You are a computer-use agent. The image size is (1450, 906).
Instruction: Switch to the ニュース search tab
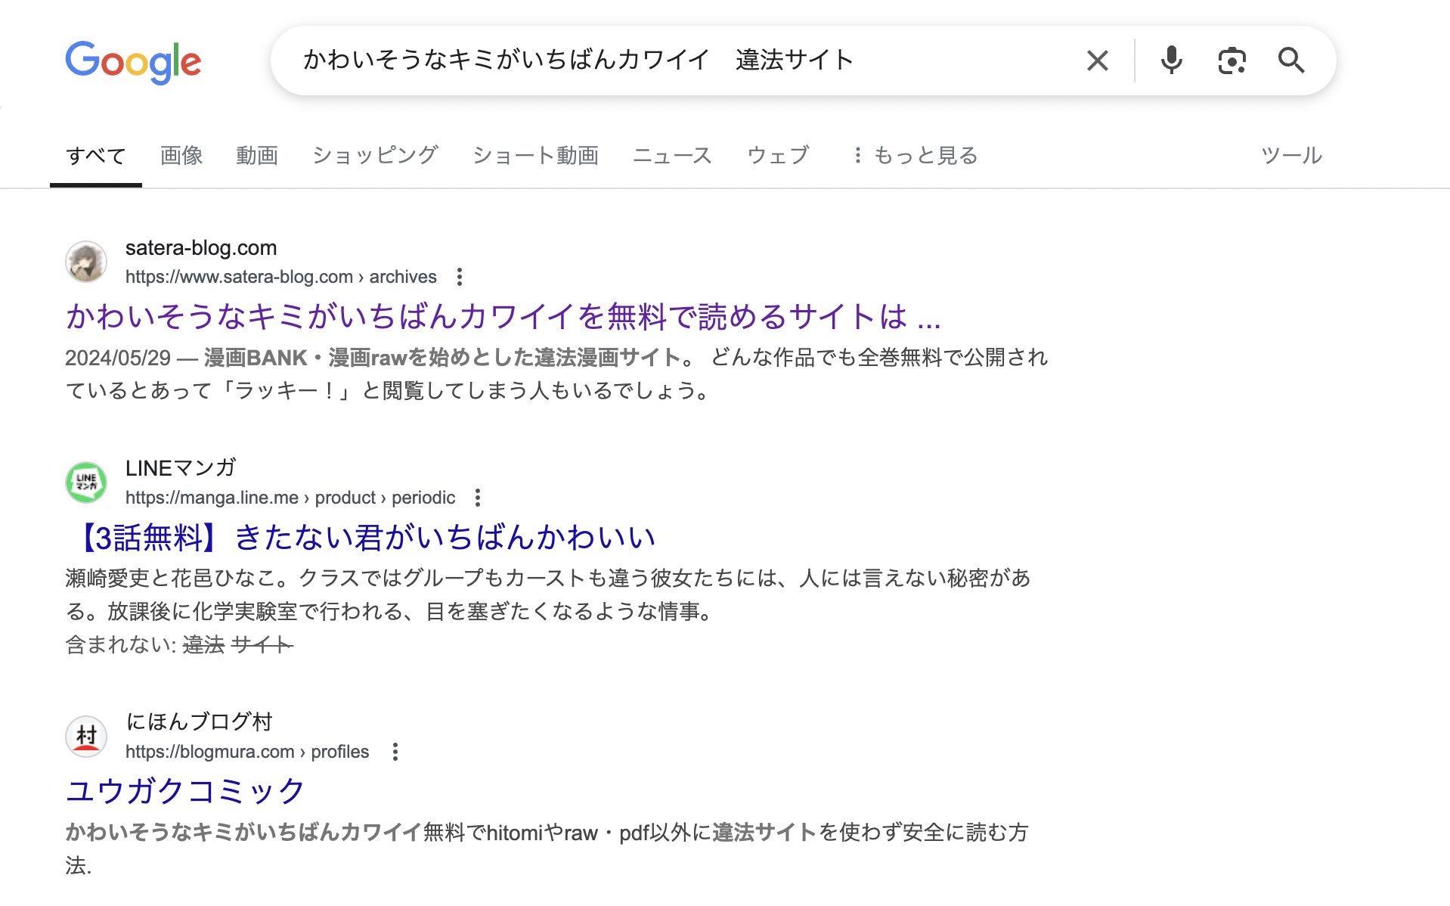click(x=672, y=156)
